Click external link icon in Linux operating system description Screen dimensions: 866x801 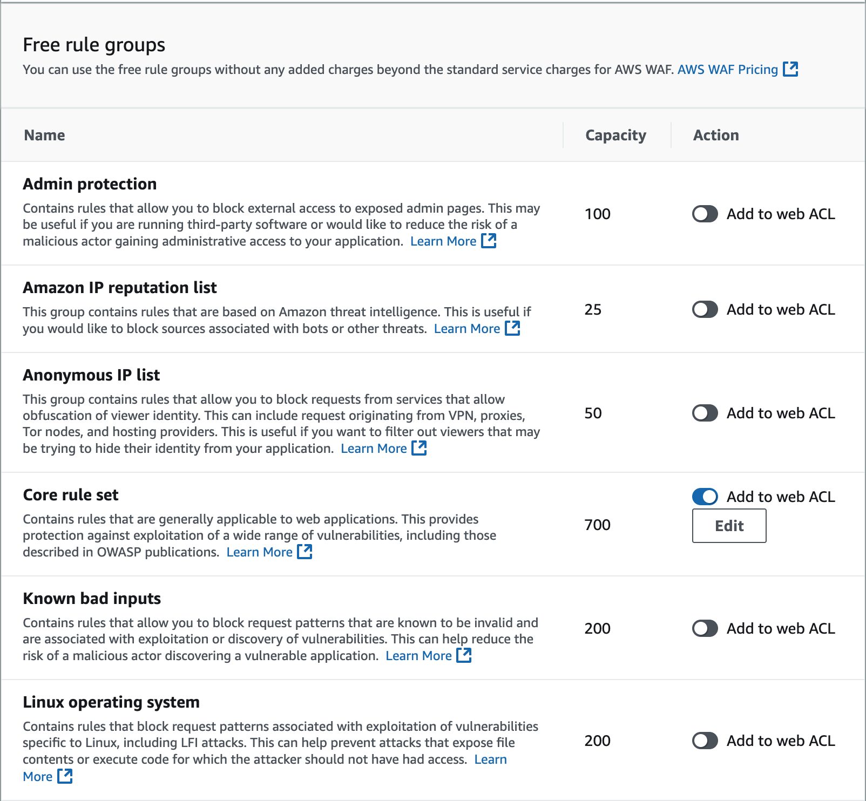(x=65, y=776)
